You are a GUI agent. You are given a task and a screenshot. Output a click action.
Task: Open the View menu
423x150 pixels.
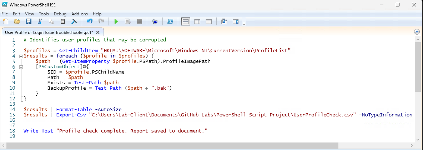[30, 14]
